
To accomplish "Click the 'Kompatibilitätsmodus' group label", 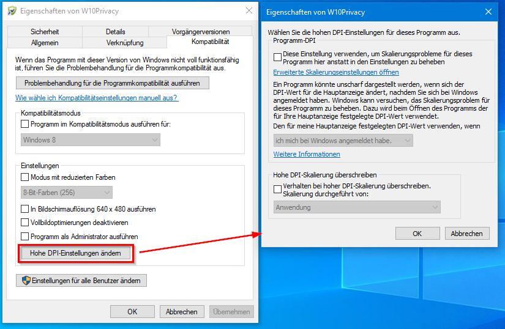I will (51, 113).
